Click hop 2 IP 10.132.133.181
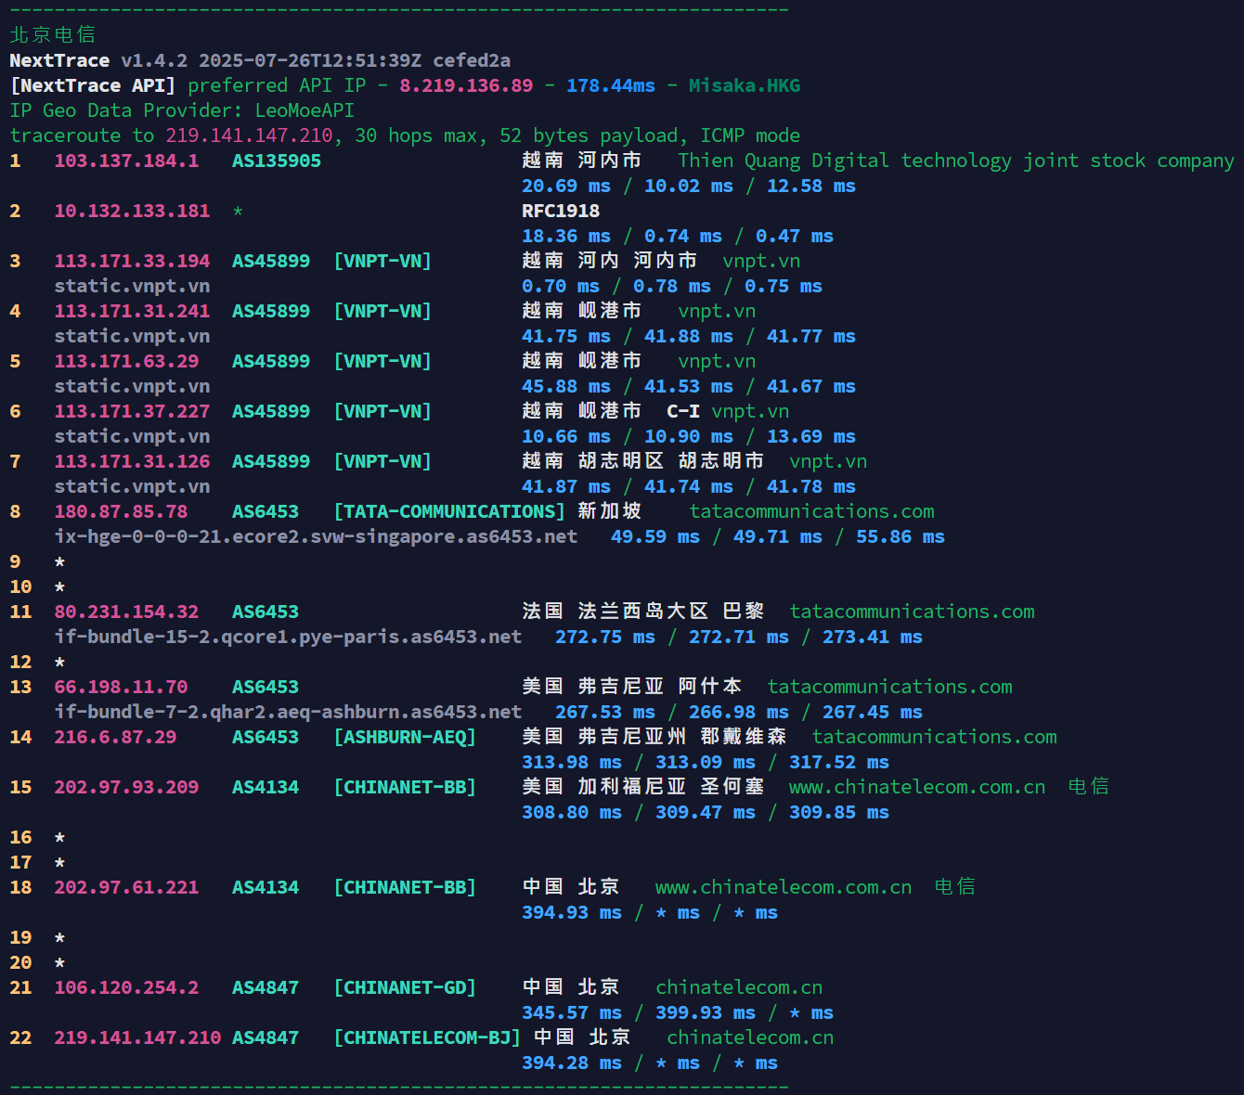Screen dimensions: 1244x1095 [x=132, y=211]
